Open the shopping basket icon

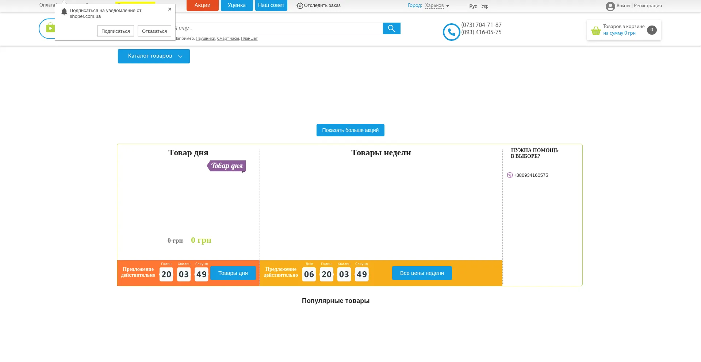(x=596, y=31)
